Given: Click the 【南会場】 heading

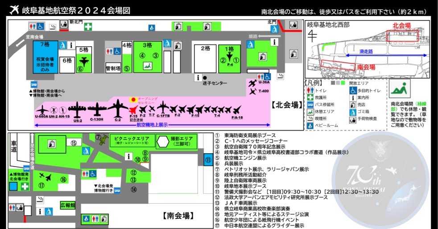Looking at the screenshot, I should pos(178,215).
